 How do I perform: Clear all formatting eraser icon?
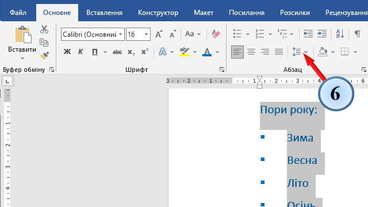[x=216, y=34]
